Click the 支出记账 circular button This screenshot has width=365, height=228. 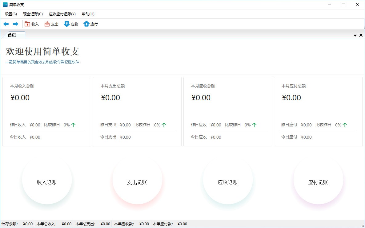coord(137,182)
